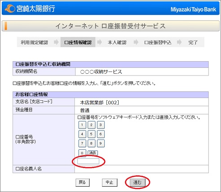This screenshot has width=221, height=192.
Task: Click the 中止 cancel button
Action: (110, 183)
